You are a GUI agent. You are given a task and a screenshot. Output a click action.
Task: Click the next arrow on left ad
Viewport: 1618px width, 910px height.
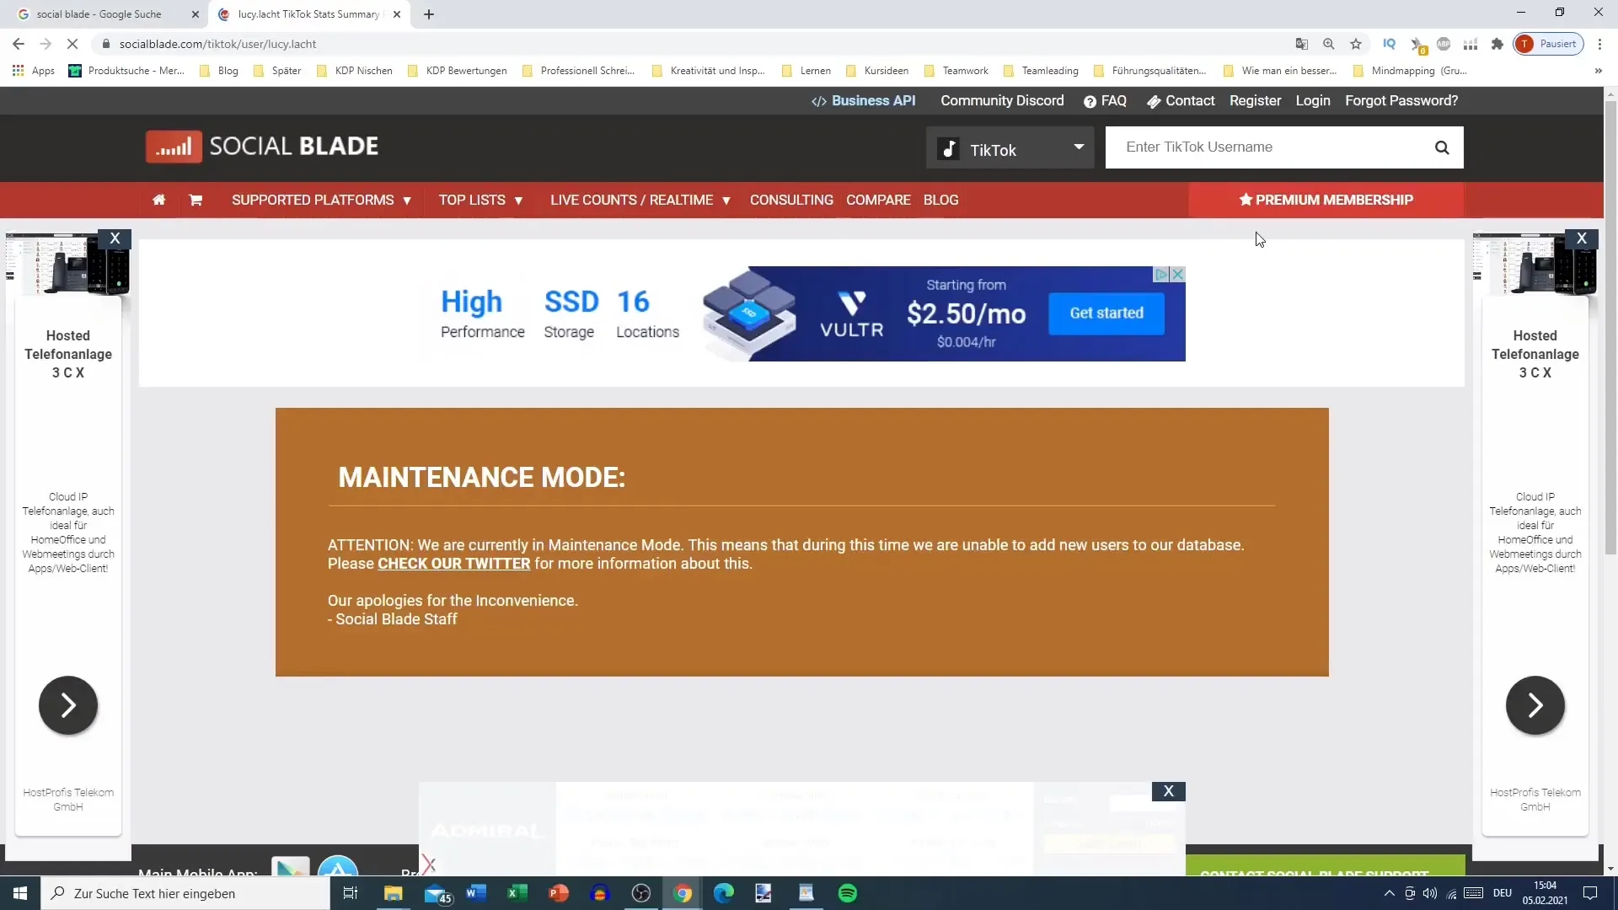(68, 705)
